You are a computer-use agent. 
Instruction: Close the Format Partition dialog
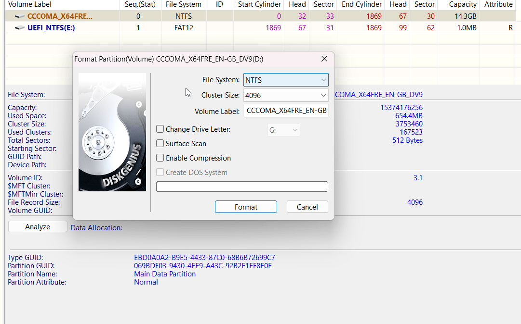point(324,59)
